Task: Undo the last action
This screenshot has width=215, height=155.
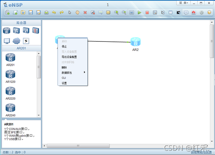Action: (54, 13)
